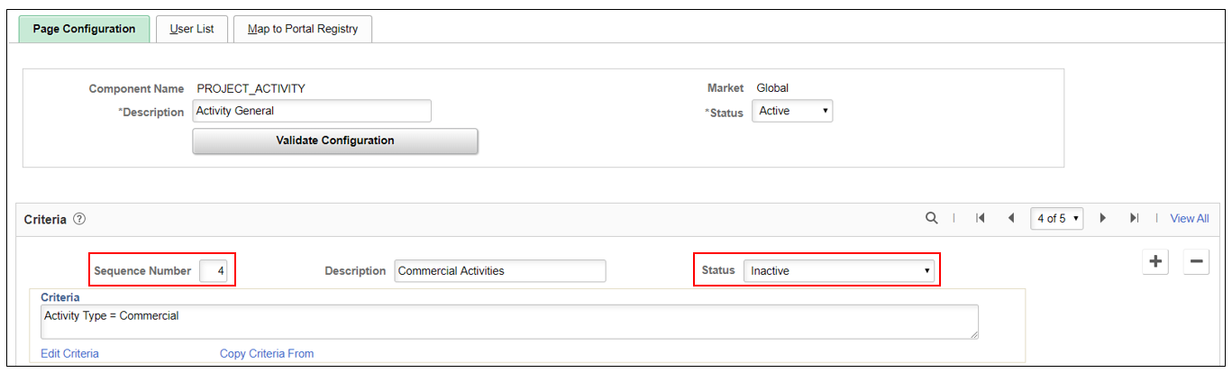
Task: Open the 4 of 5 row selector
Action: (x=1058, y=218)
